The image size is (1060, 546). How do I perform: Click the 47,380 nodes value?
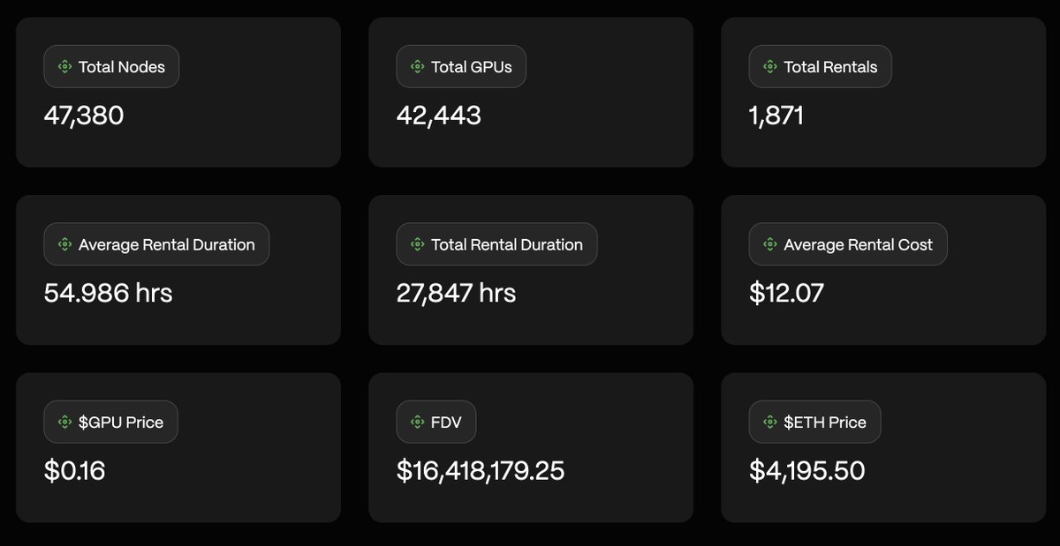coord(84,116)
